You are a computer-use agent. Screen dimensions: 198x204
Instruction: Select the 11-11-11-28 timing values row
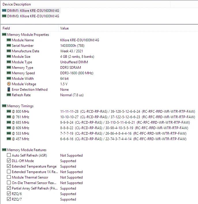tap(128, 112)
